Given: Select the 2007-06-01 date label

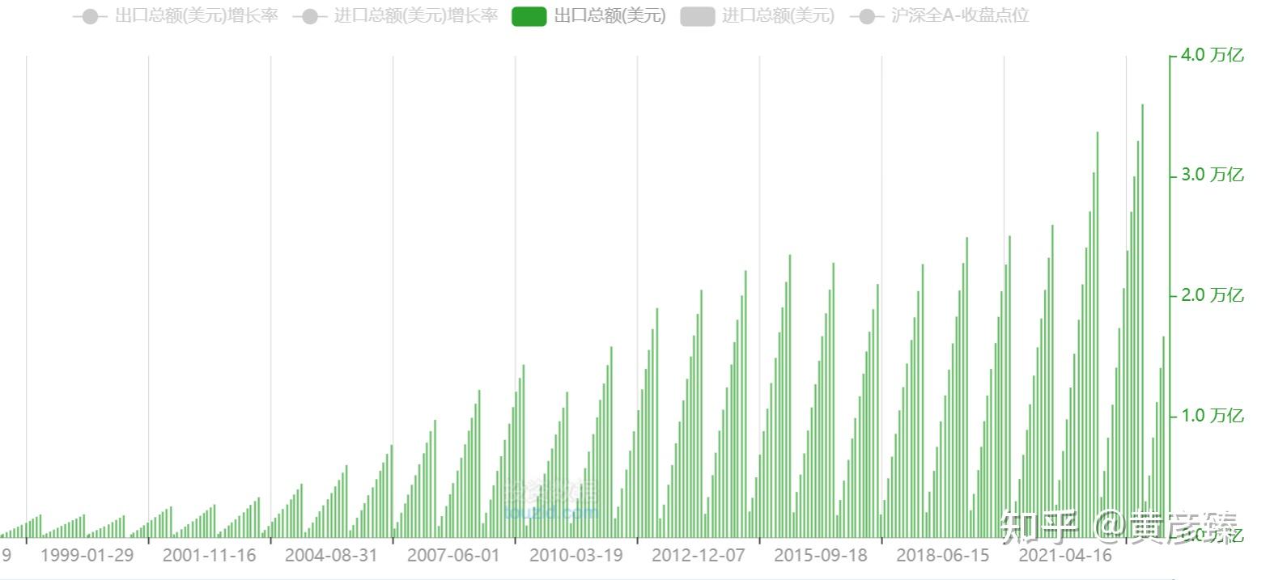Looking at the screenshot, I should click(453, 556).
